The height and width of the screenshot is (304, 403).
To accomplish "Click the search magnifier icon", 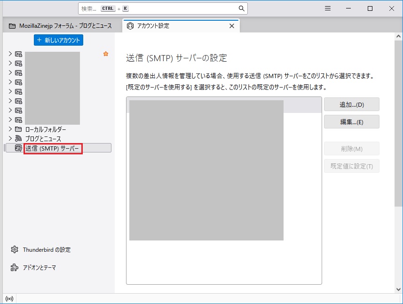I will 241,8.
